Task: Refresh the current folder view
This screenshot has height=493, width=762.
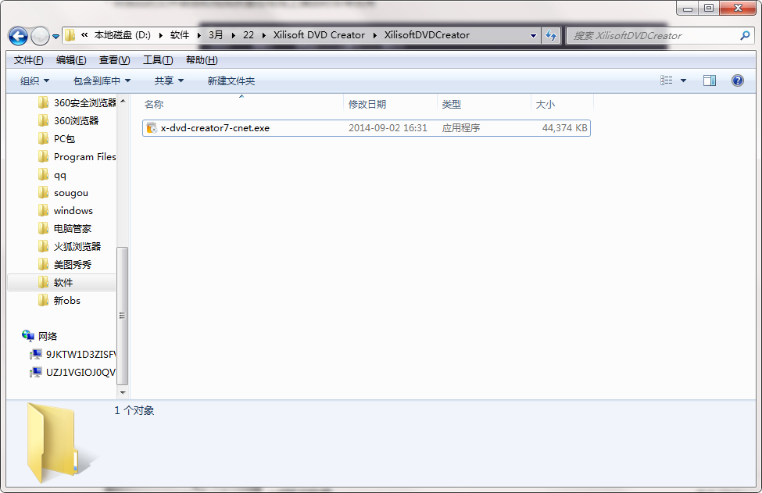Action: [x=551, y=35]
